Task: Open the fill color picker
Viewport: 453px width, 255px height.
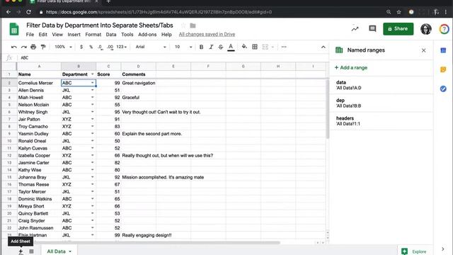Action: pos(244,47)
